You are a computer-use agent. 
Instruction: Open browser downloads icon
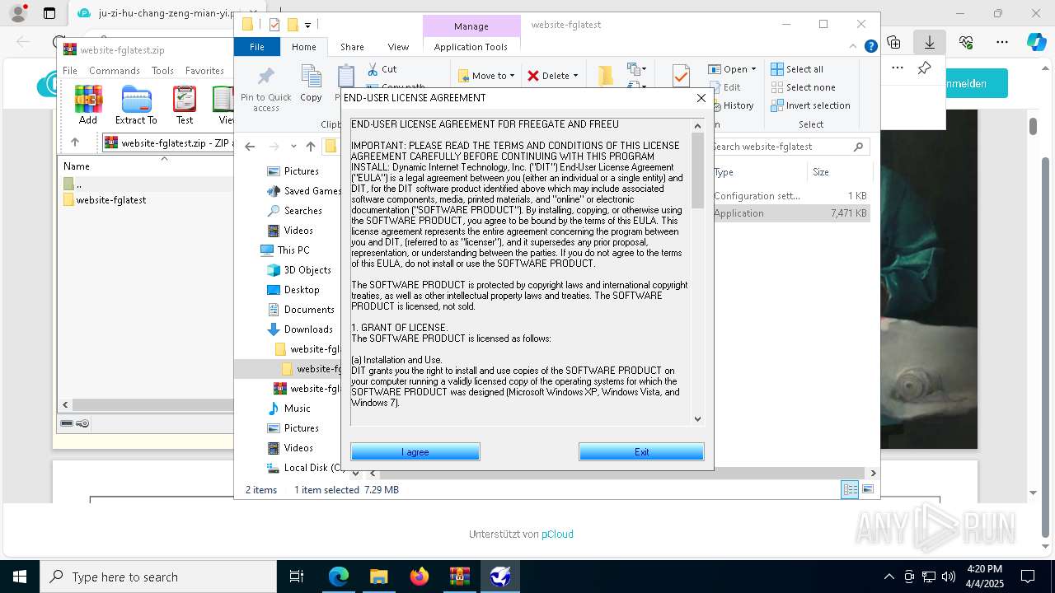coord(929,42)
